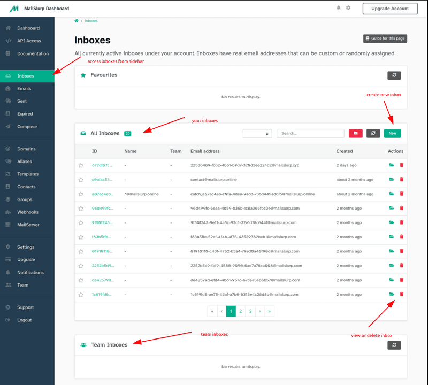
Task: Refresh the Team Inboxes panel
Action: coord(394,345)
